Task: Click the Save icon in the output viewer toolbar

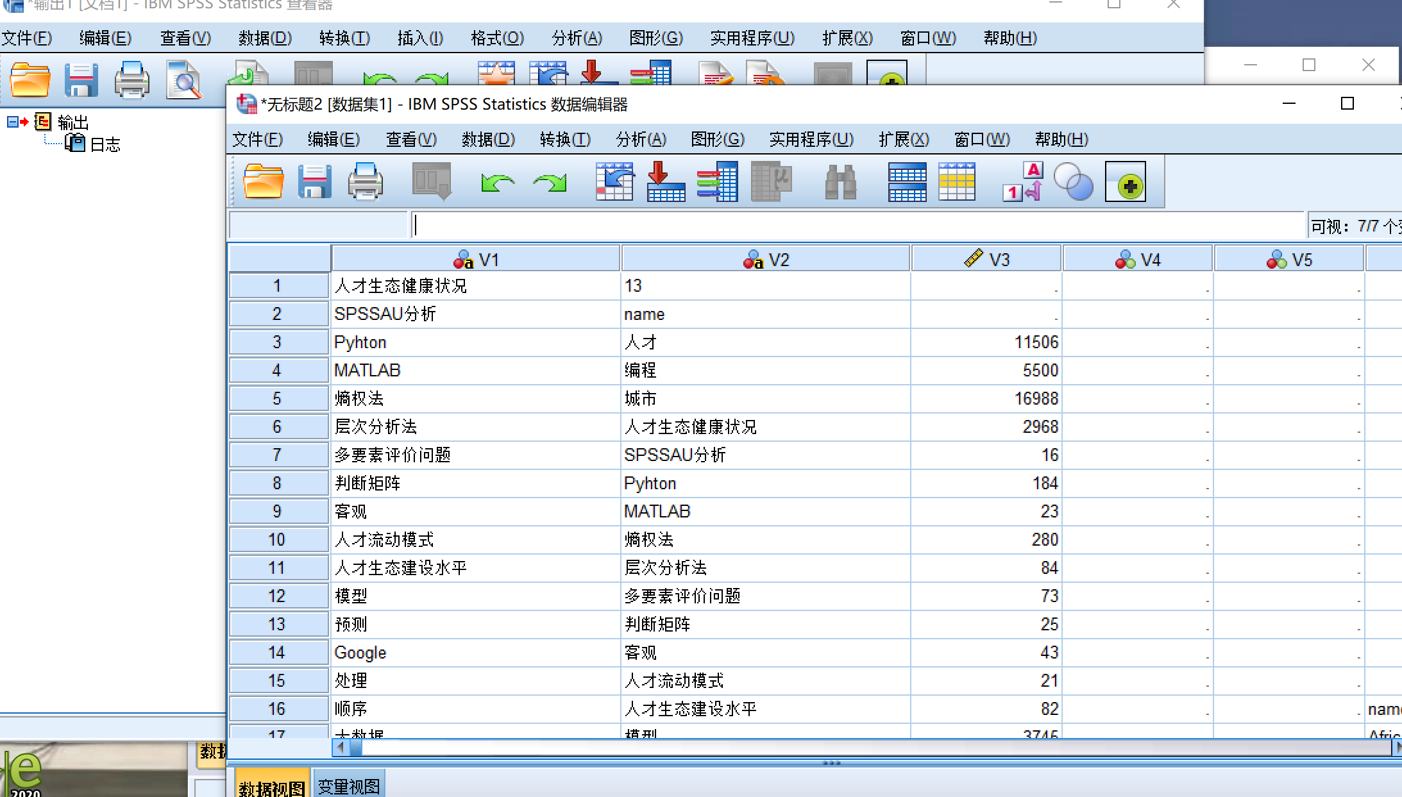Action: 81,80
